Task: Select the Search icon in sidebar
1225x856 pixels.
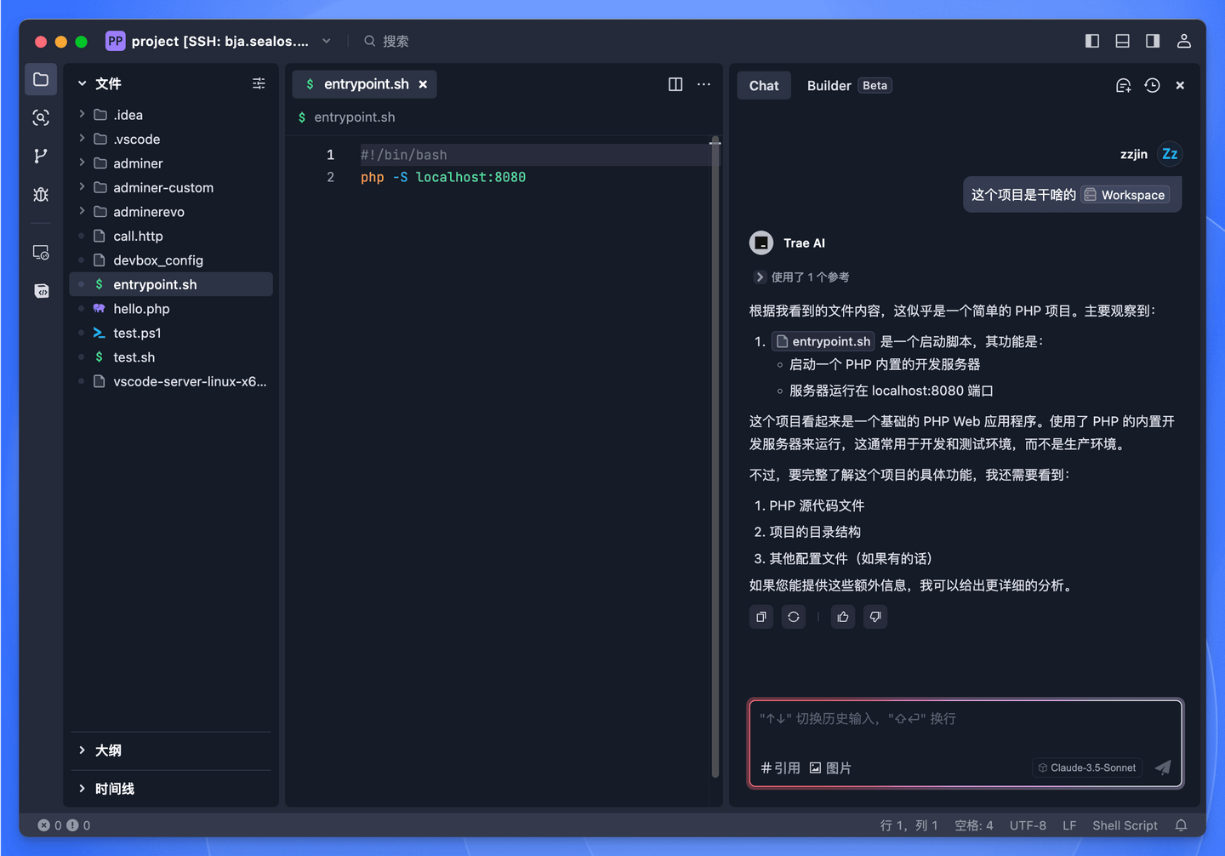Action: click(x=40, y=118)
